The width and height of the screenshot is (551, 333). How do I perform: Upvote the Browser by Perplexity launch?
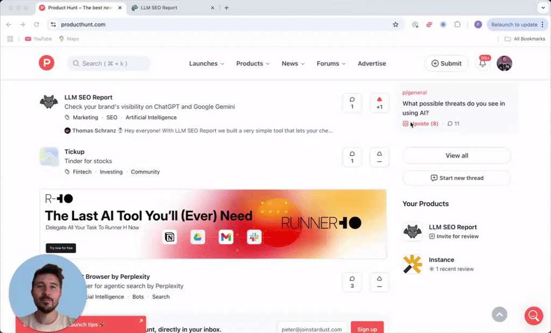(379, 282)
